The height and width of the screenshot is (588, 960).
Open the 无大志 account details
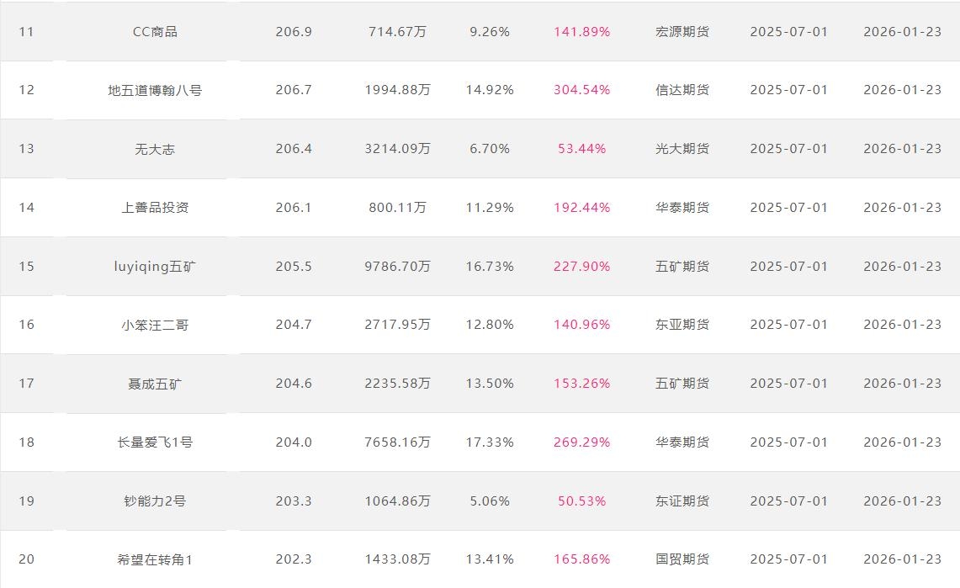pyautogui.click(x=155, y=149)
